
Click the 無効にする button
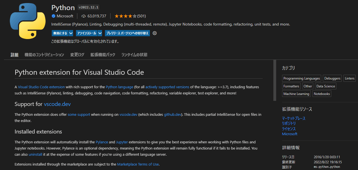[x=60, y=33]
